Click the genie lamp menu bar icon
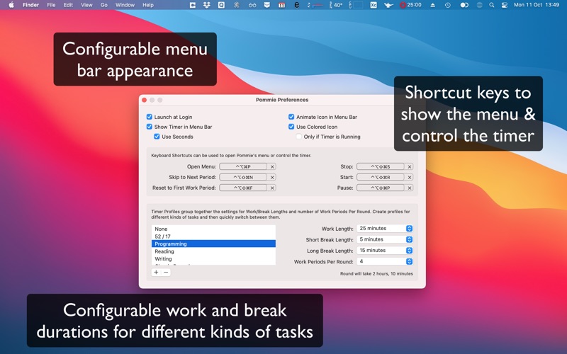The height and width of the screenshot is (354, 567). [388, 5]
